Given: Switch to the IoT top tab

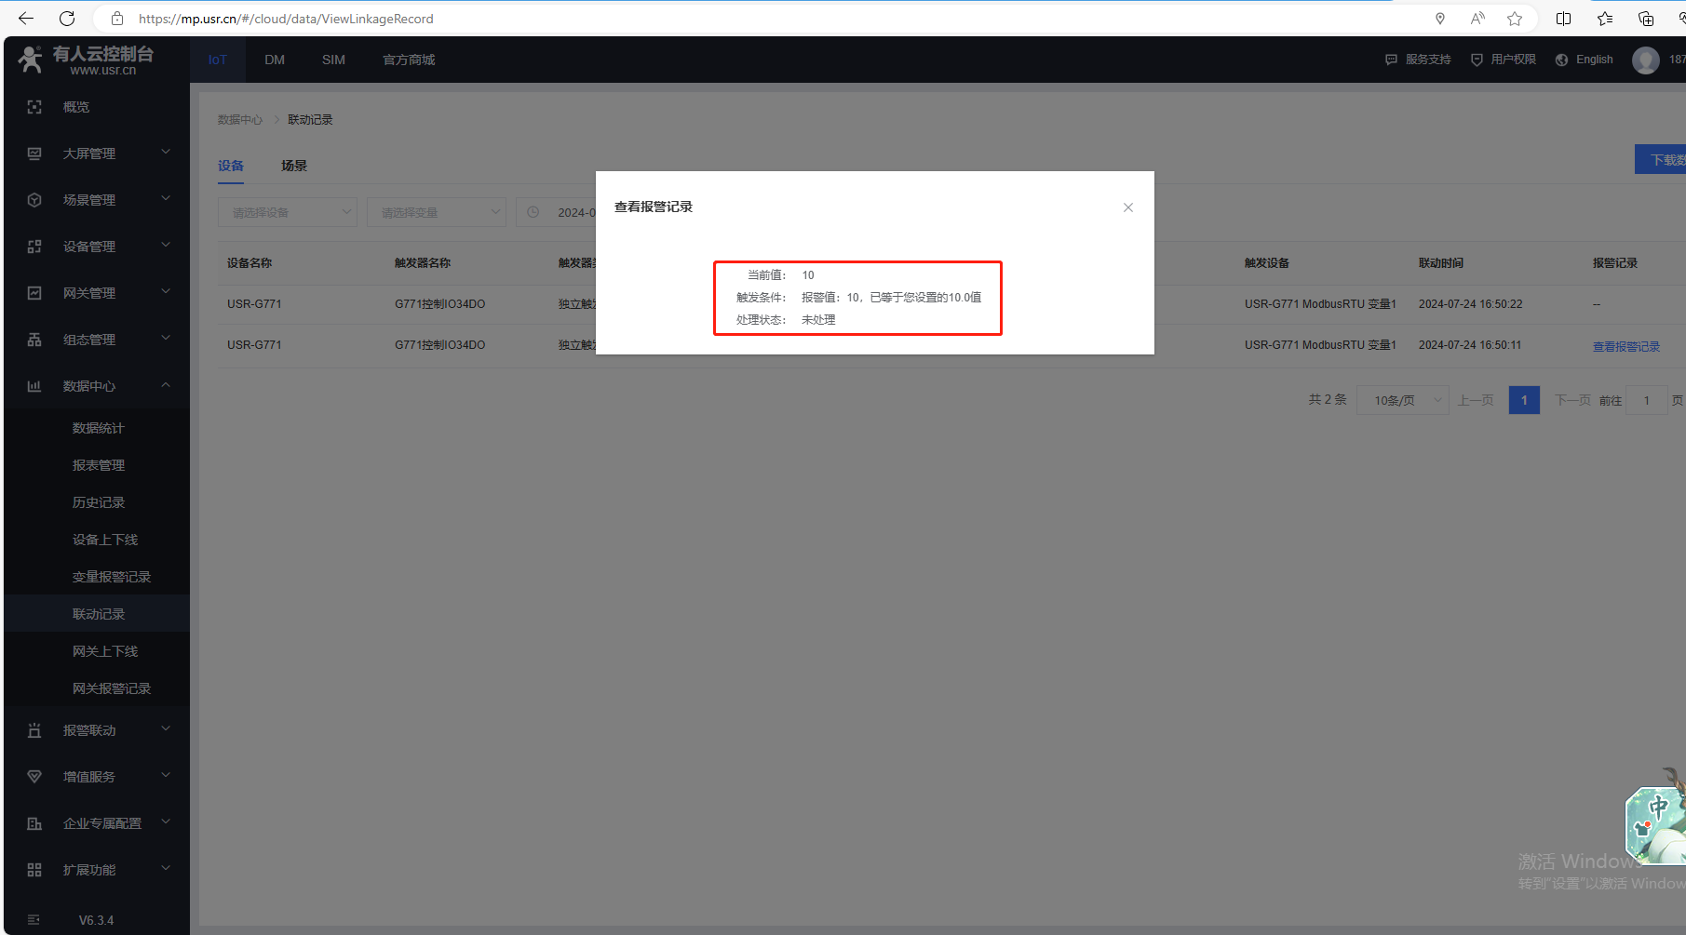Looking at the screenshot, I should 217,60.
